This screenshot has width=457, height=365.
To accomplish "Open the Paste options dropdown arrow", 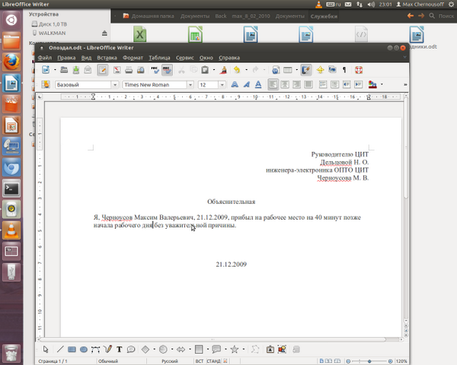I will click(214, 70).
